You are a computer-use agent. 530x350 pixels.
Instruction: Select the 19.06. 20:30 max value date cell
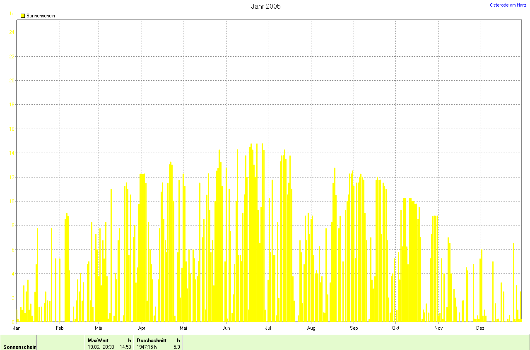[101, 347]
